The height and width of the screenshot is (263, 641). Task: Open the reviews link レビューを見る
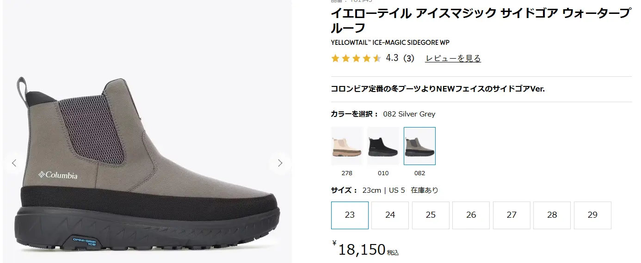click(x=453, y=58)
